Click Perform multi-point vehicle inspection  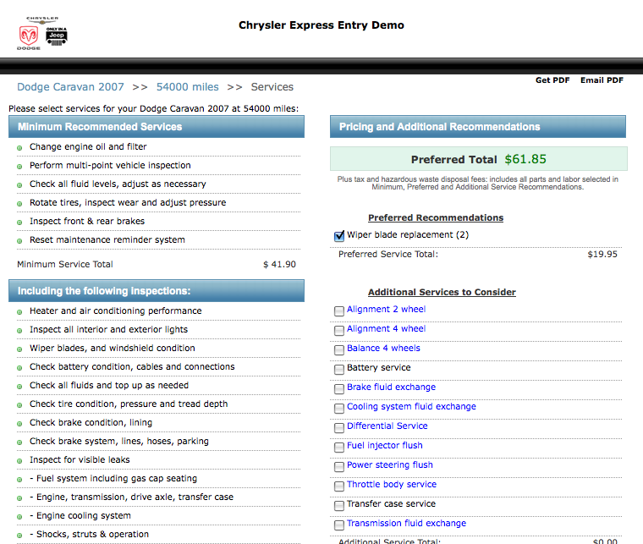(110, 165)
